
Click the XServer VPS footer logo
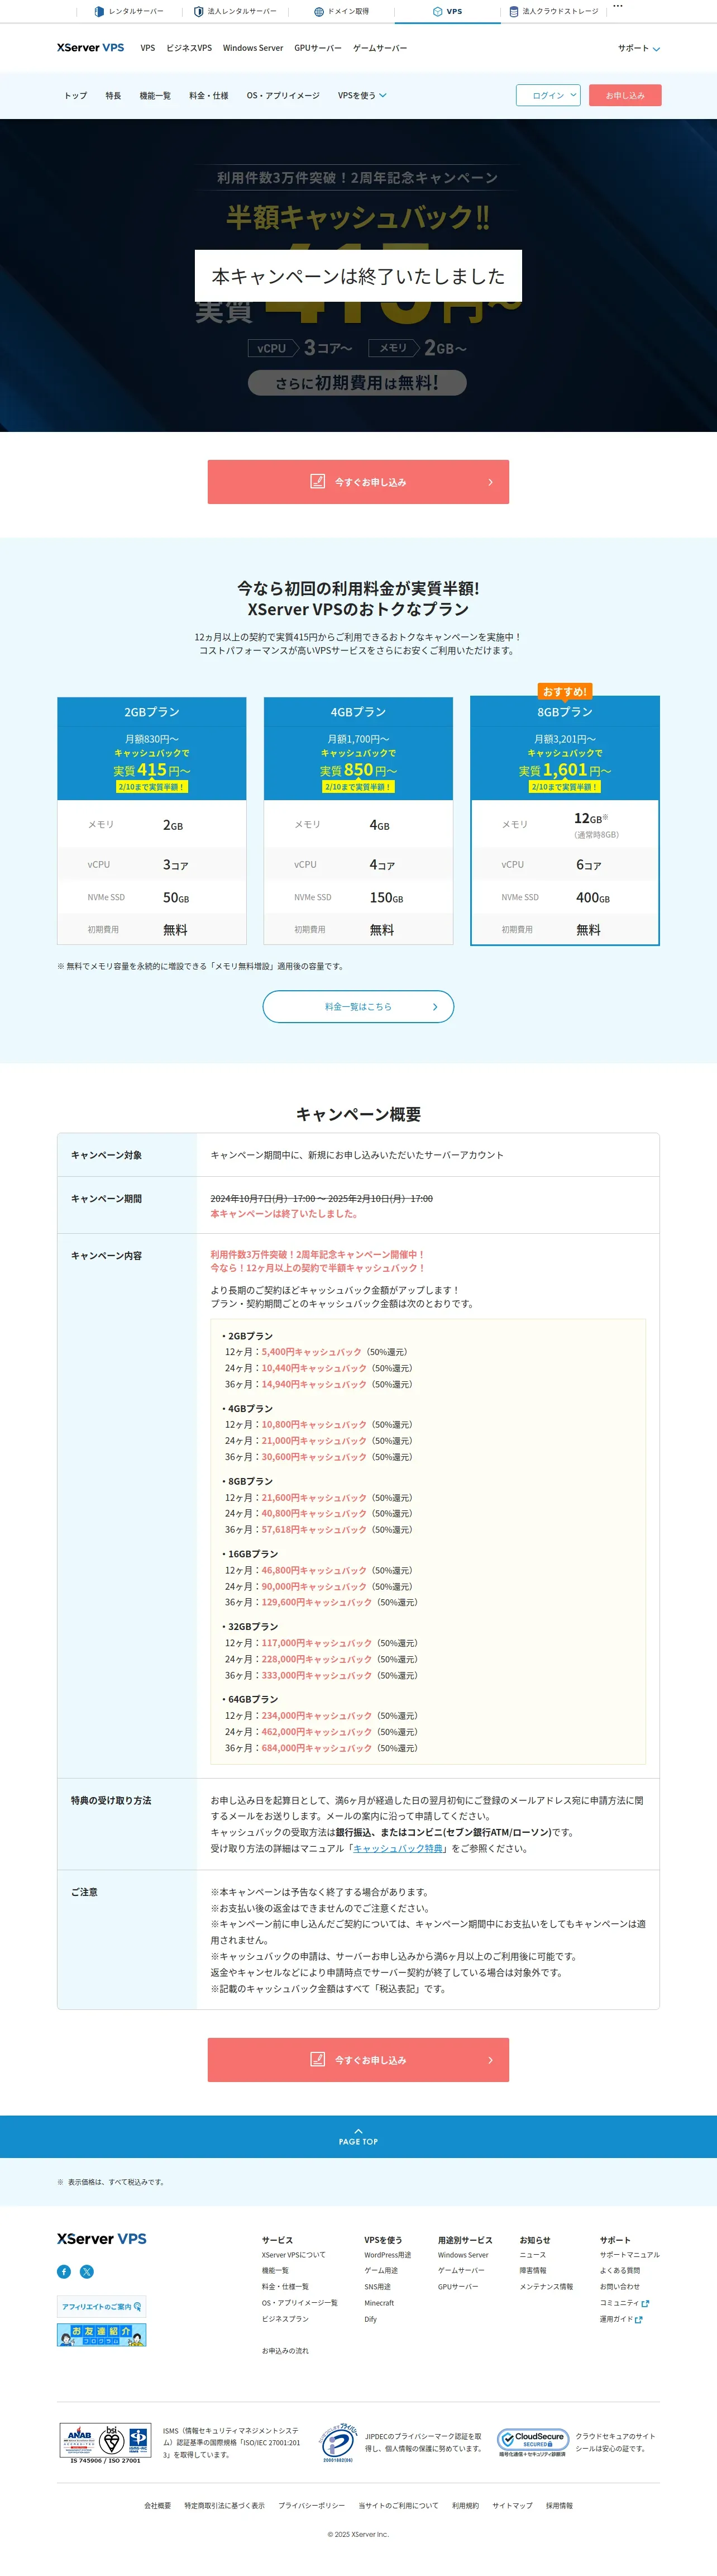tap(102, 2239)
